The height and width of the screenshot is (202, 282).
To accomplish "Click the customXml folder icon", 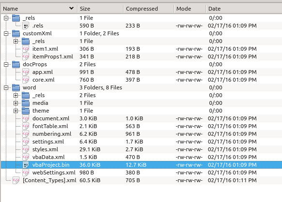I will [16, 33].
